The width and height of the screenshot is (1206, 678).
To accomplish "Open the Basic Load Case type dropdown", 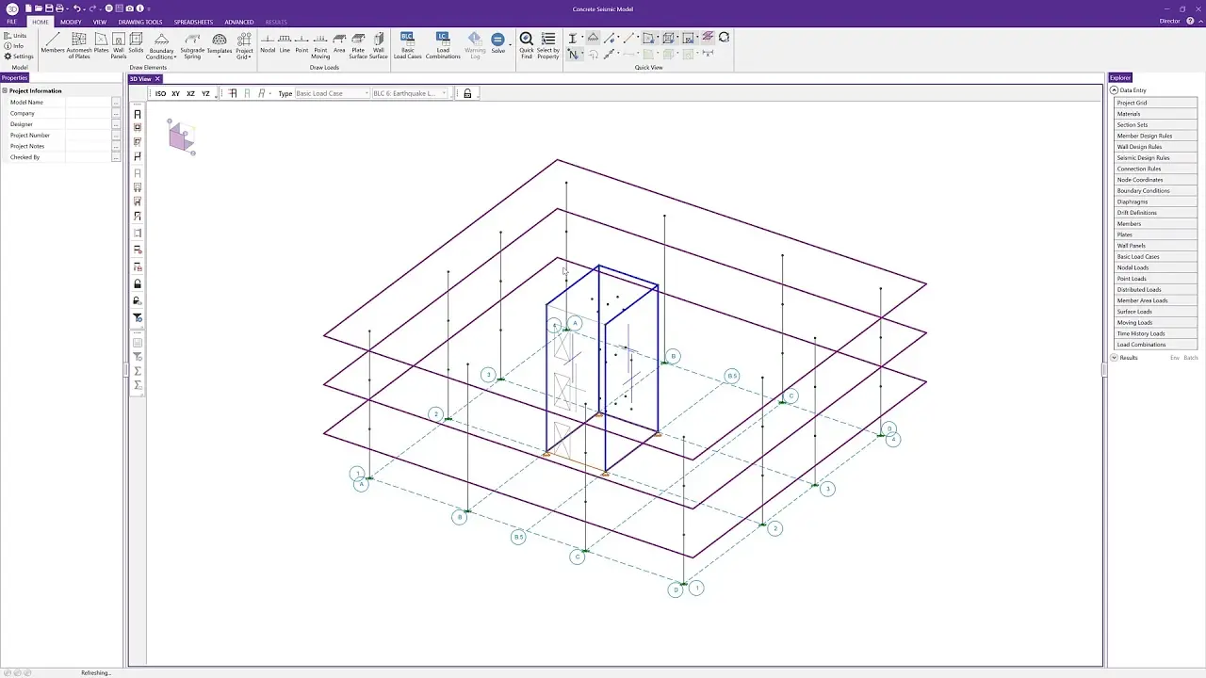I will click(332, 93).
